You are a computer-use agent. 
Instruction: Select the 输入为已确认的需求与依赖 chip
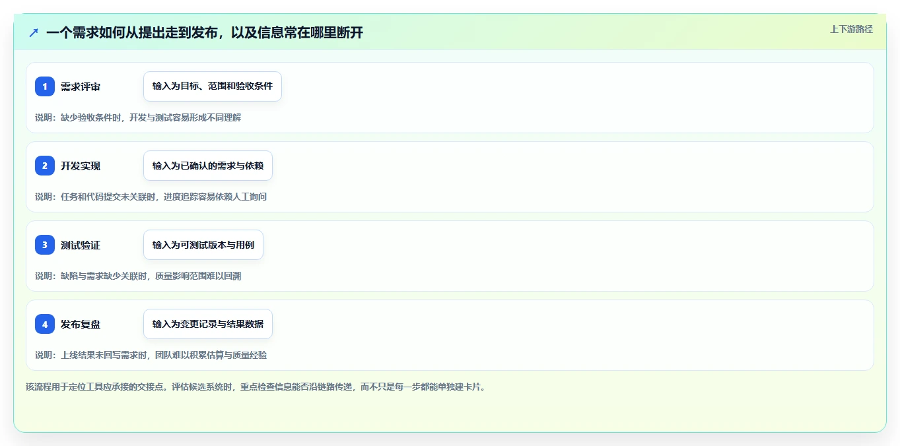[208, 166]
